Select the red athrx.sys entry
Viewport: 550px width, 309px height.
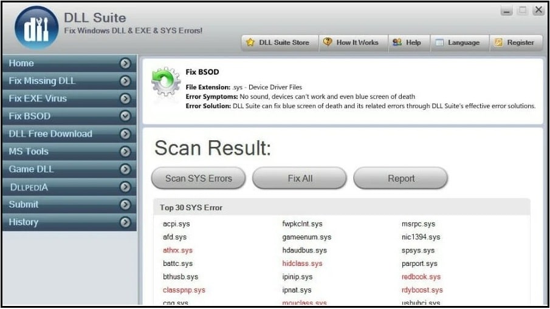pos(178,251)
